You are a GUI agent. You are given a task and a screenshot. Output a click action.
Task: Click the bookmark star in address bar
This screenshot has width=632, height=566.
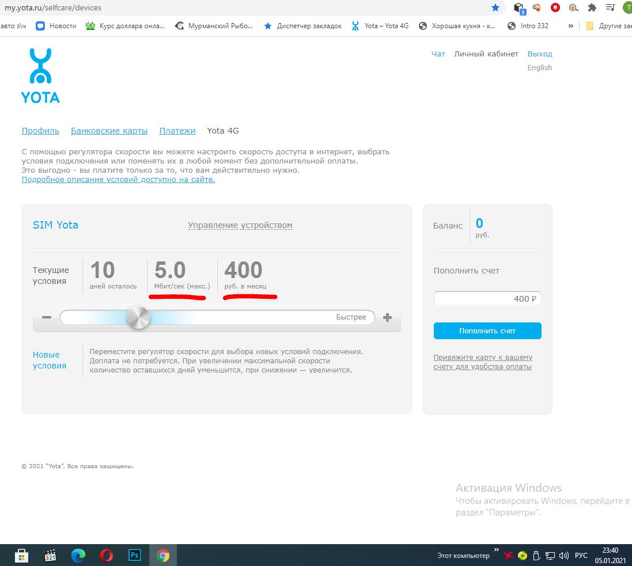tap(495, 8)
